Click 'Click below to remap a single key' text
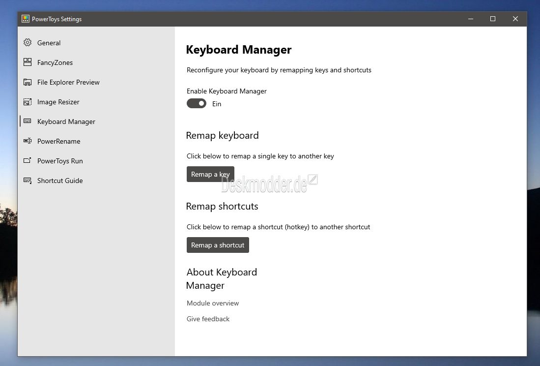The width and height of the screenshot is (540, 366). 260,156
